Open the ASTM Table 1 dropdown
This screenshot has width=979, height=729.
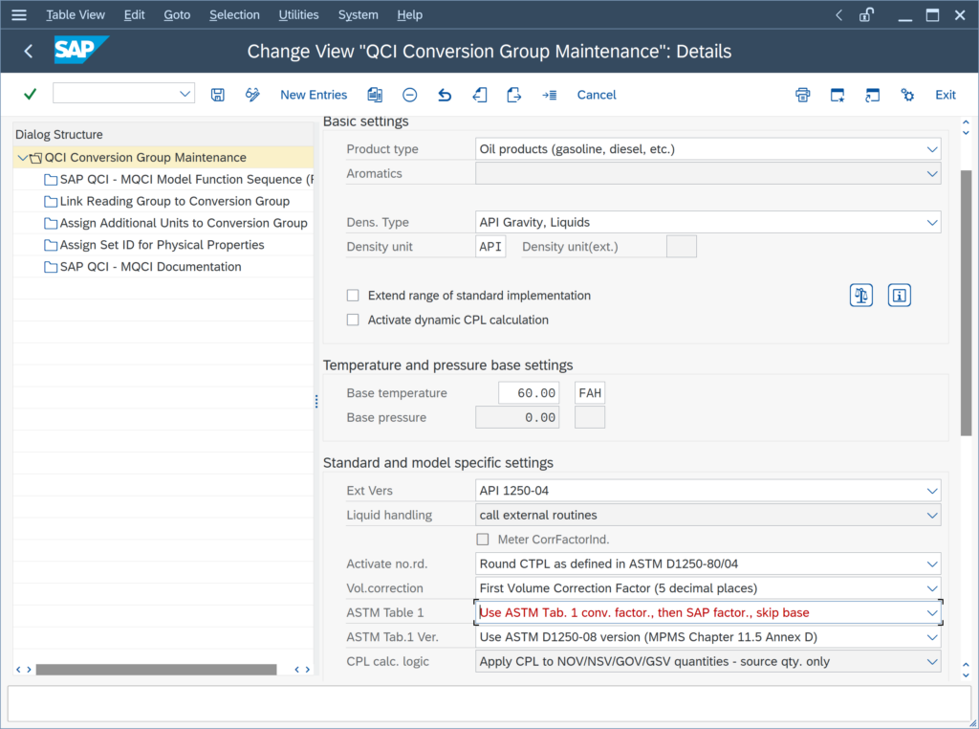(932, 613)
